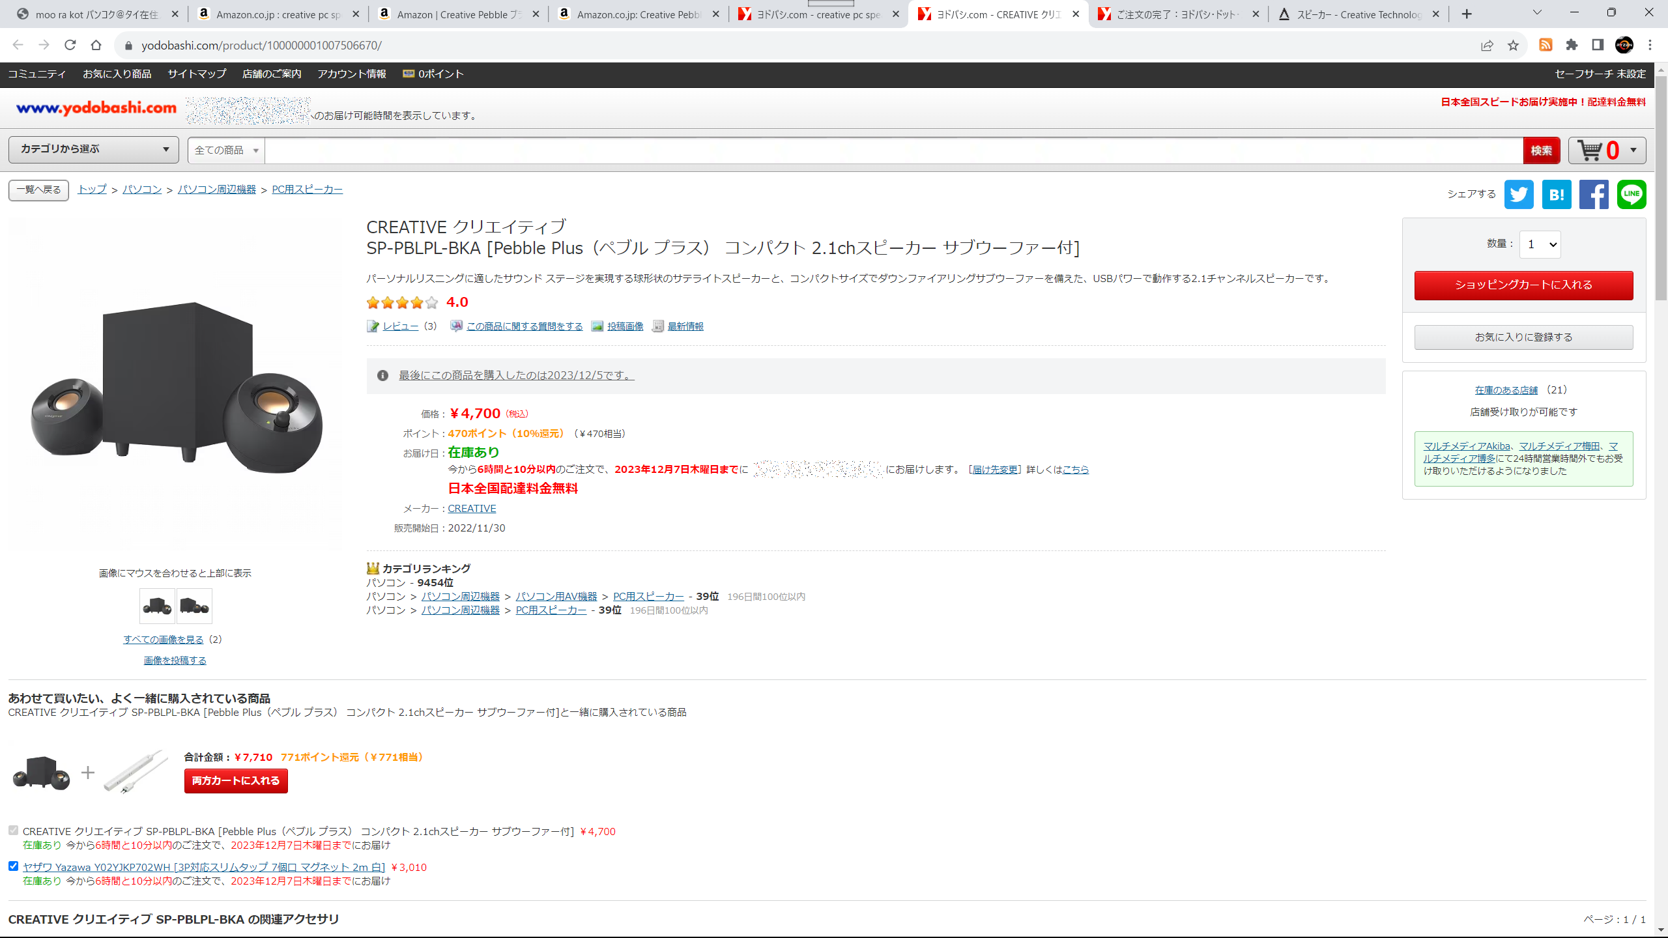This screenshot has height=938, width=1668.
Task: Open 店舗のご案内 in top bar
Action: (x=272, y=74)
